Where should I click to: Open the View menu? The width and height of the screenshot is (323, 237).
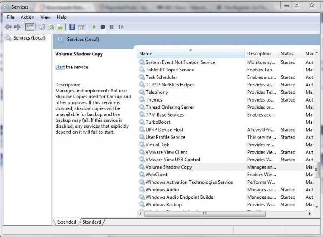tap(46, 17)
